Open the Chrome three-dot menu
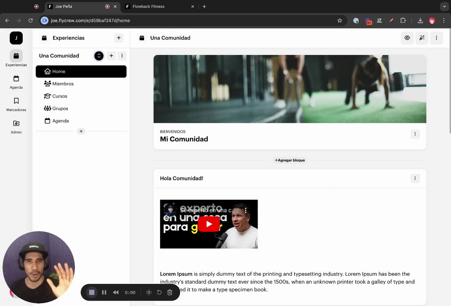 444,21
